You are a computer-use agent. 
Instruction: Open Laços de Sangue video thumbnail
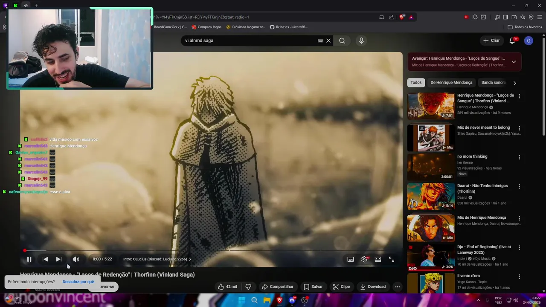click(x=431, y=106)
